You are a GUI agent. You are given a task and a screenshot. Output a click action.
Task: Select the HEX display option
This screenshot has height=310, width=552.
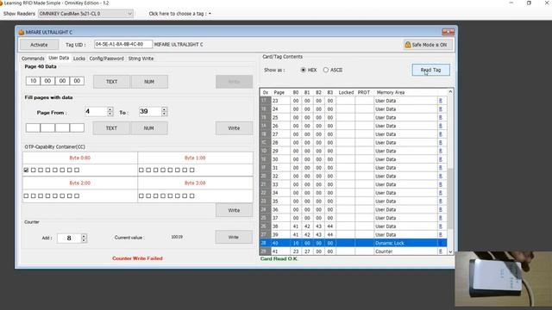[303, 70]
